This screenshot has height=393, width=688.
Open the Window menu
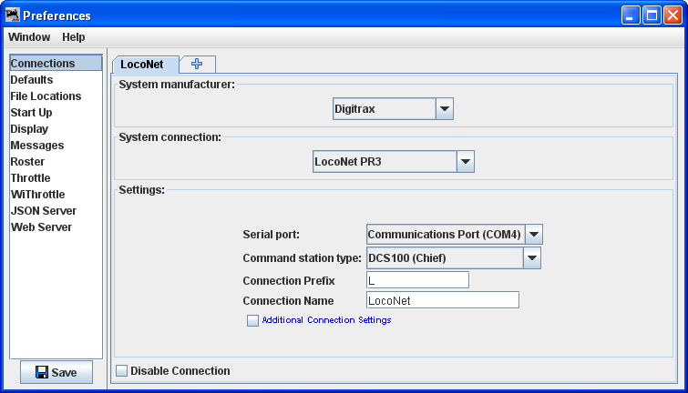click(29, 37)
